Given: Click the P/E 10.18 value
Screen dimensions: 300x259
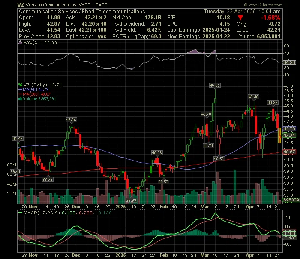Looking at the screenshot, I should (223, 18).
